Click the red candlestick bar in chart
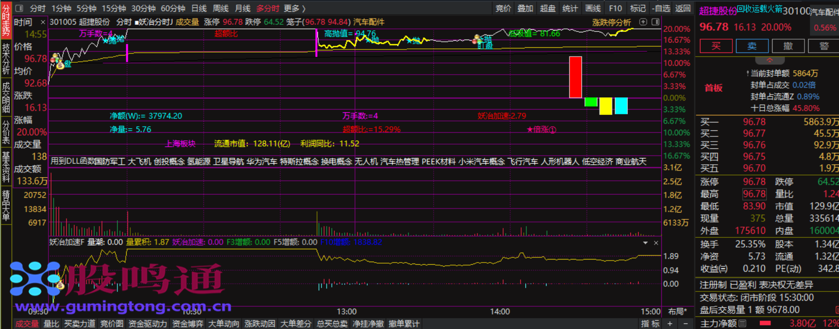The image size is (839, 329). [x=575, y=77]
